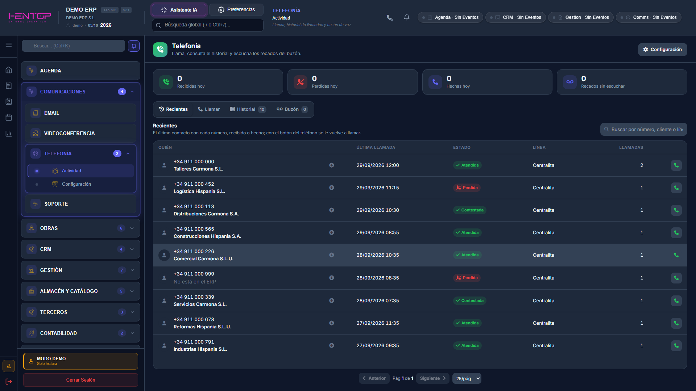Viewport: 696px width, 391px height.
Task: Focus the search by número, cliente field
Action: pos(644,130)
